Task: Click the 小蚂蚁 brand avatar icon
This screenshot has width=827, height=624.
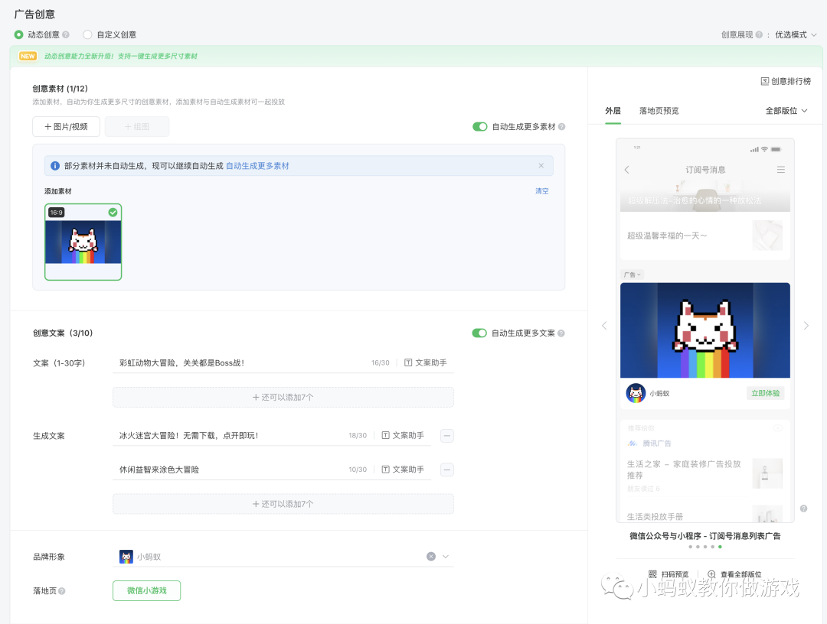Action: [126, 557]
